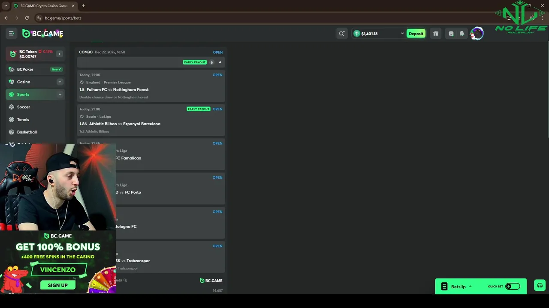Reload page with browser refresh icon
Image resolution: width=549 pixels, height=308 pixels.
pyautogui.click(x=27, y=18)
